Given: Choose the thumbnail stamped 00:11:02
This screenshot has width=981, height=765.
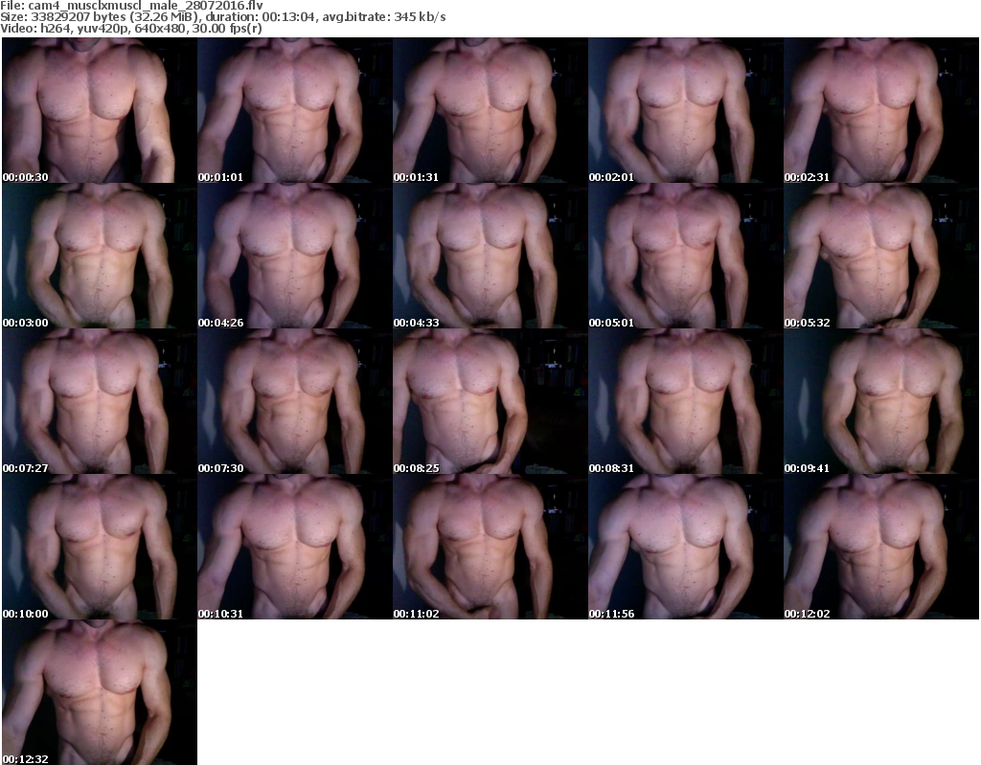Looking at the screenshot, I should 490,547.
